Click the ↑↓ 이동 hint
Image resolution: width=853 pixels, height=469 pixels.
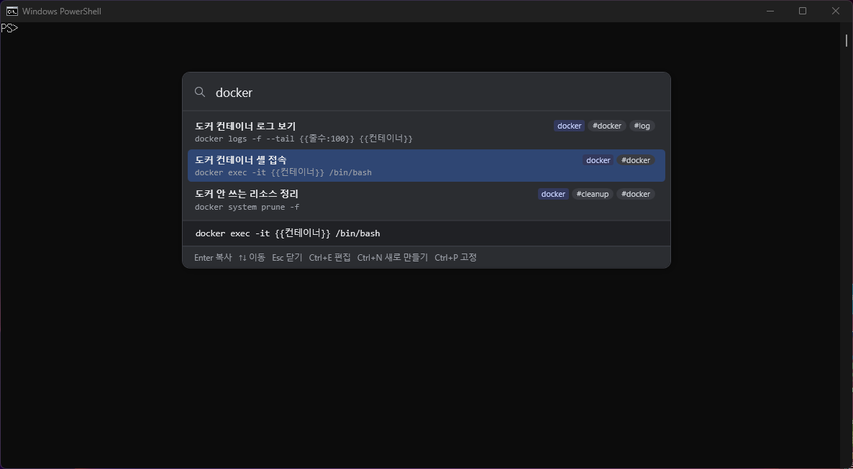click(251, 258)
